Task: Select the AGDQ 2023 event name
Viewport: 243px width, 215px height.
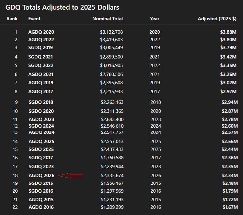Action: tap(42, 119)
